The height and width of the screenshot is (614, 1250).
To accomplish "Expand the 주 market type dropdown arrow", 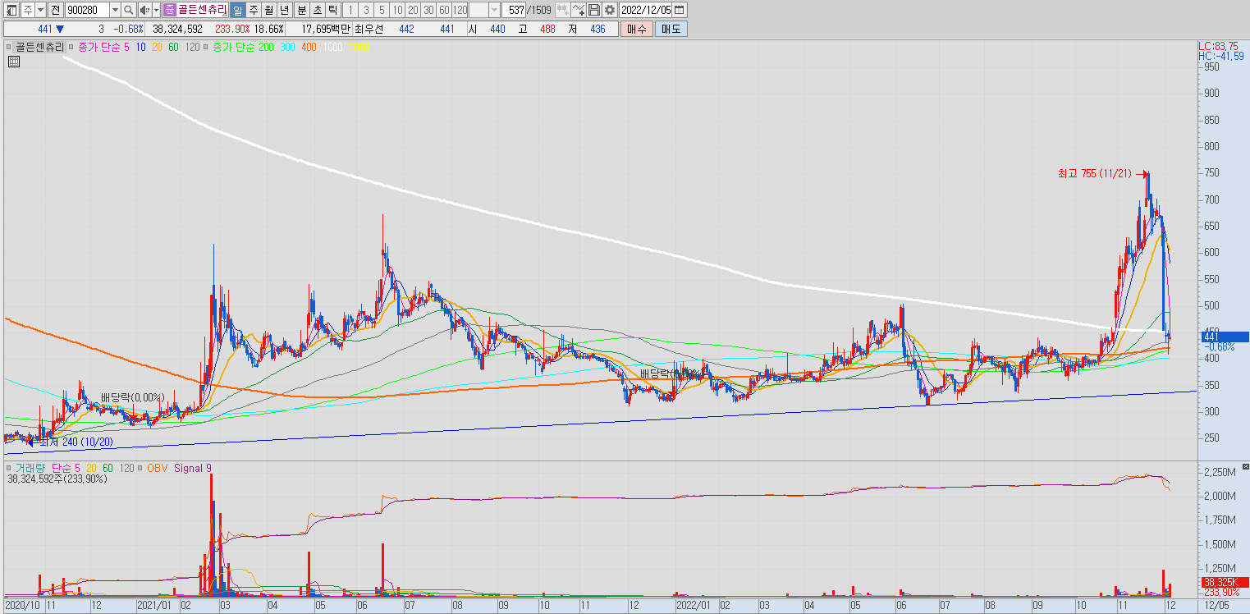I will tap(40, 10).
